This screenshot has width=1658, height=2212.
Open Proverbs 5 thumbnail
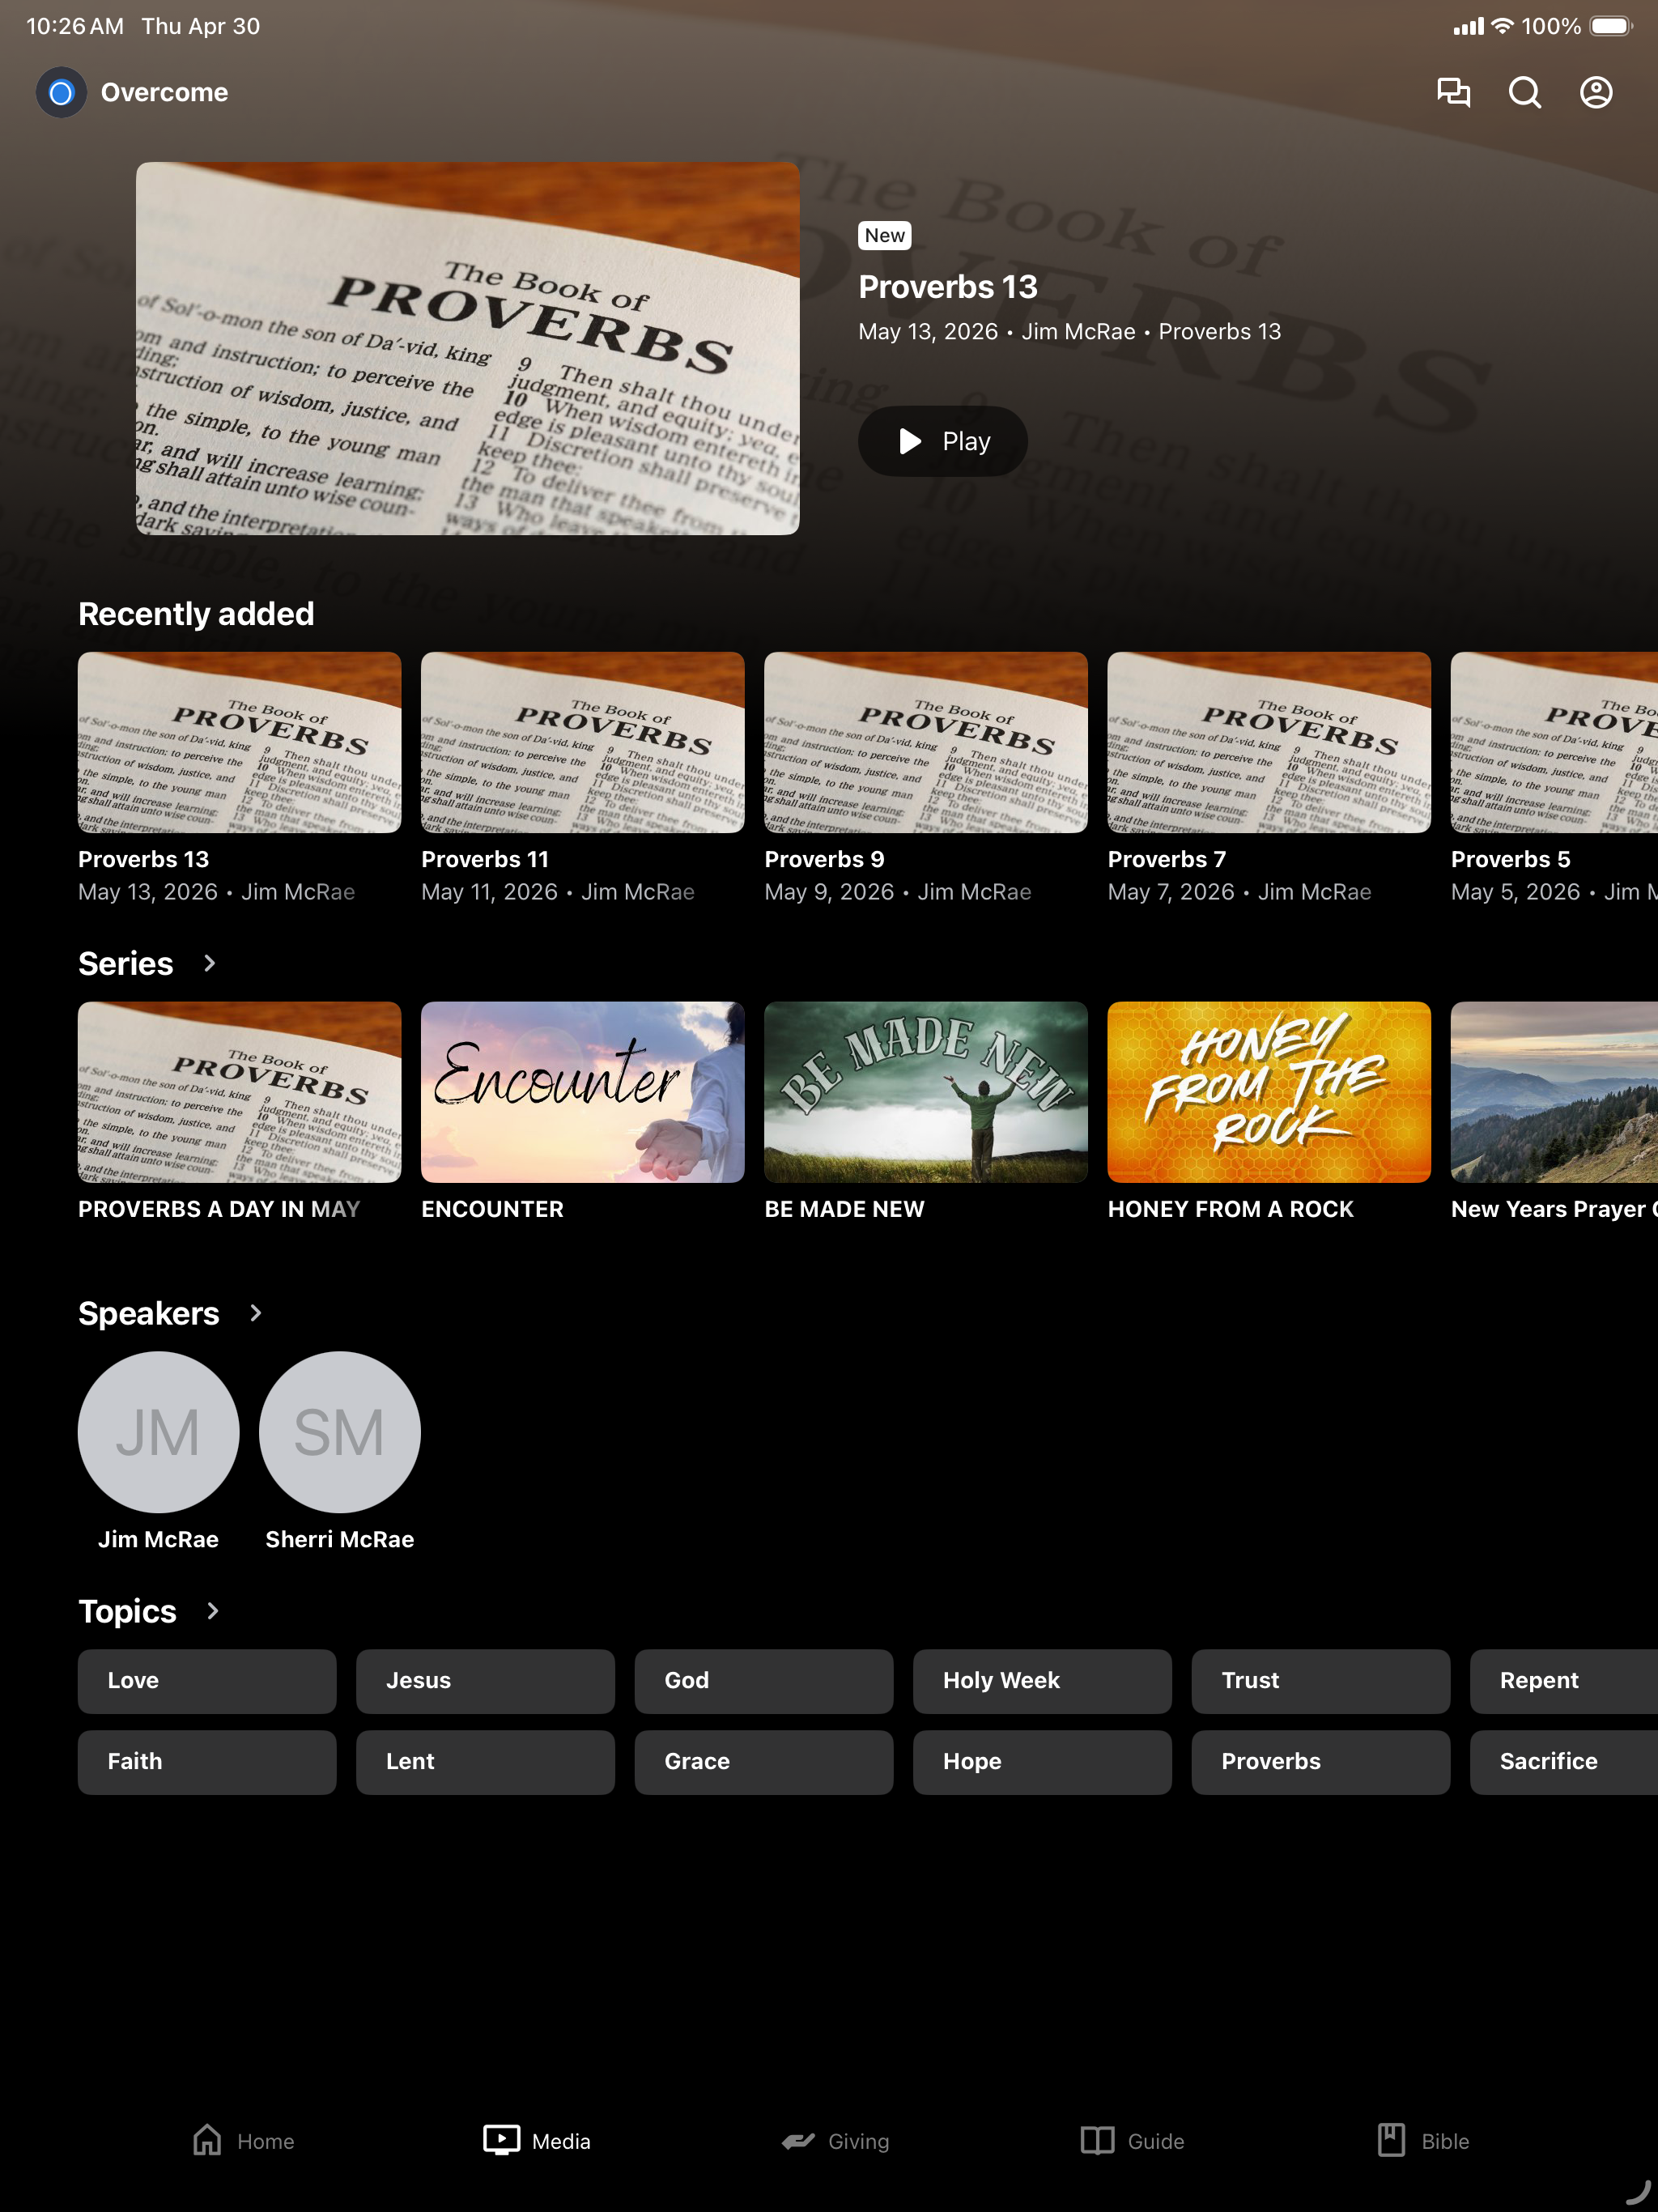(x=1554, y=742)
